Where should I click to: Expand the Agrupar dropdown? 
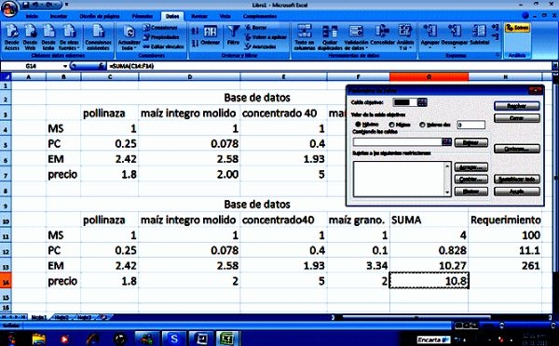pyautogui.click(x=429, y=47)
